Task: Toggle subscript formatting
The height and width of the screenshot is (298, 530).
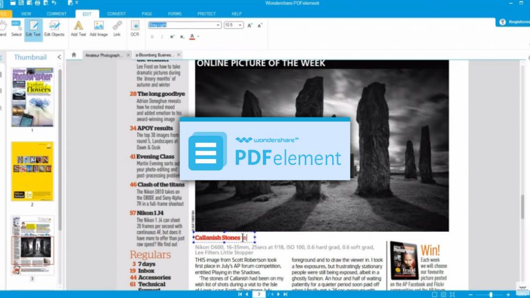Action: point(182,36)
